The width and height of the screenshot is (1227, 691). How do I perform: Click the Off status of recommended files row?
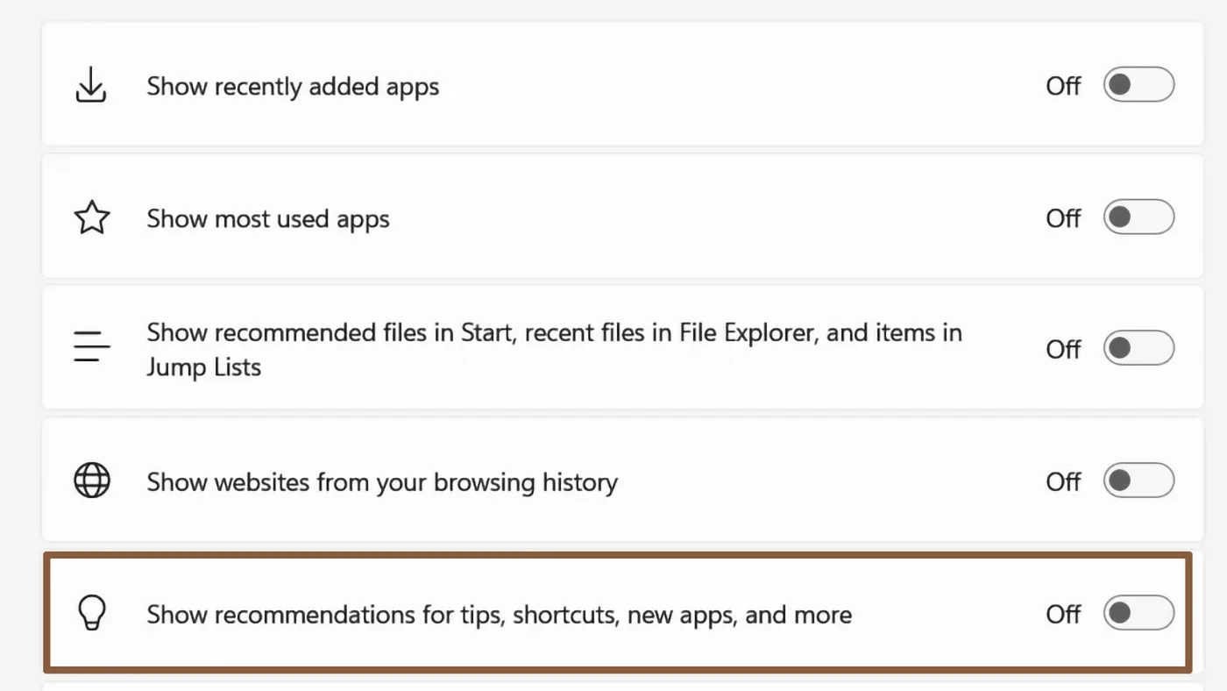pos(1063,349)
